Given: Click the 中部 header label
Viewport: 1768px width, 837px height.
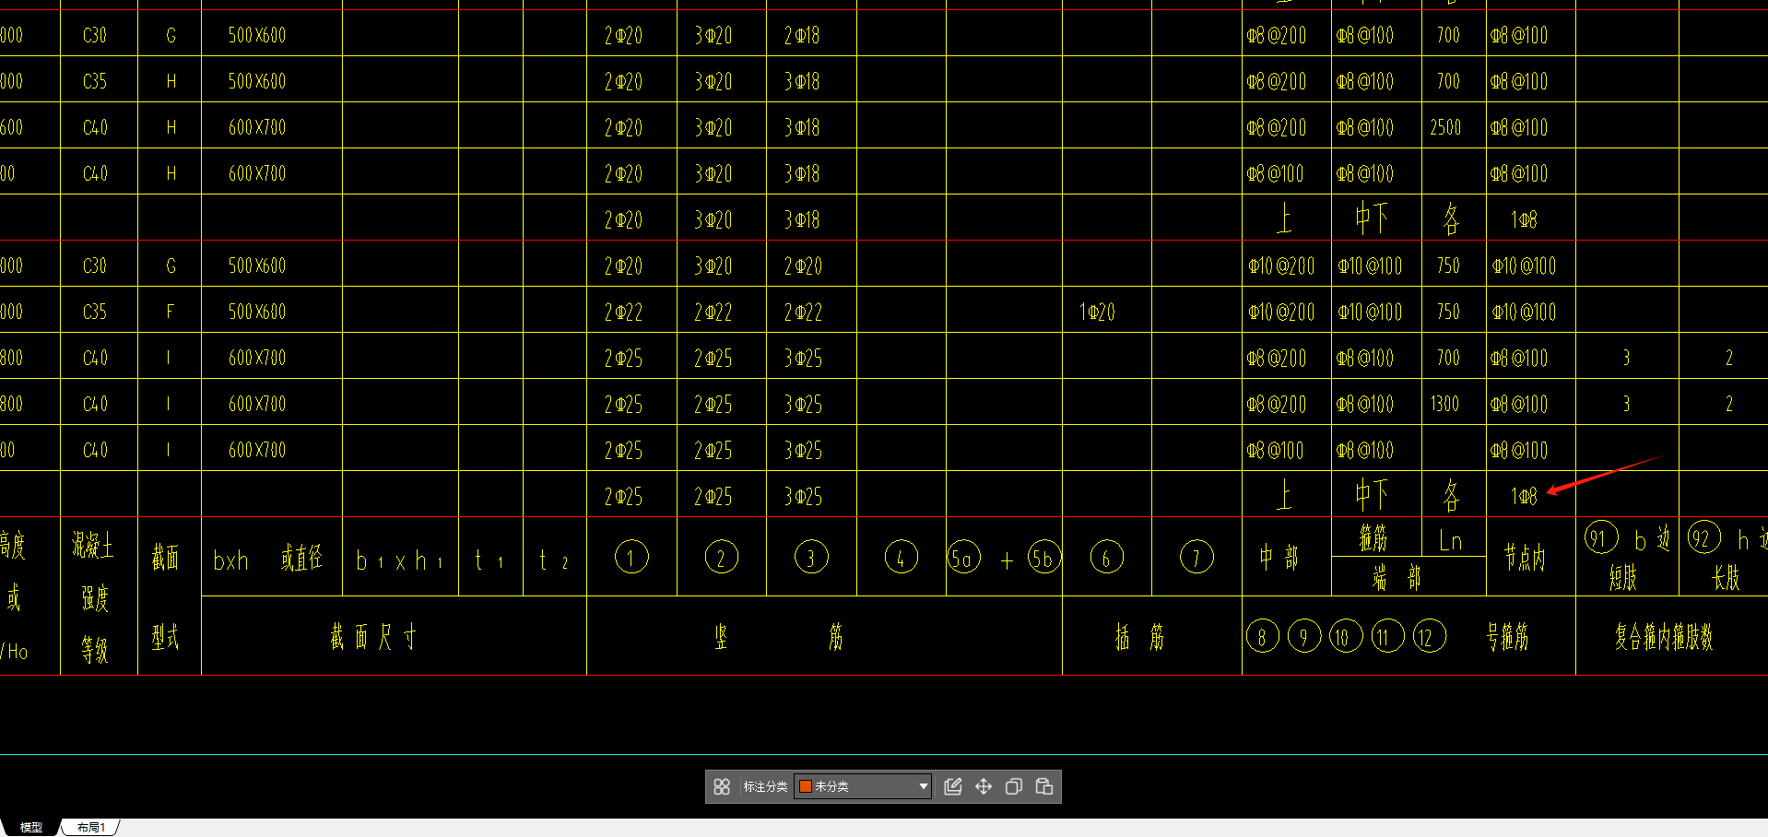Looking at the screenshot, I should coord(1279,557).
